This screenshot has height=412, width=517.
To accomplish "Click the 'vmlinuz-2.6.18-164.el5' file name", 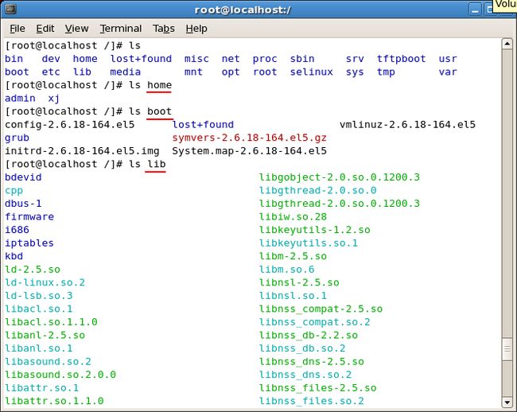I will click(x=407, y=125).
